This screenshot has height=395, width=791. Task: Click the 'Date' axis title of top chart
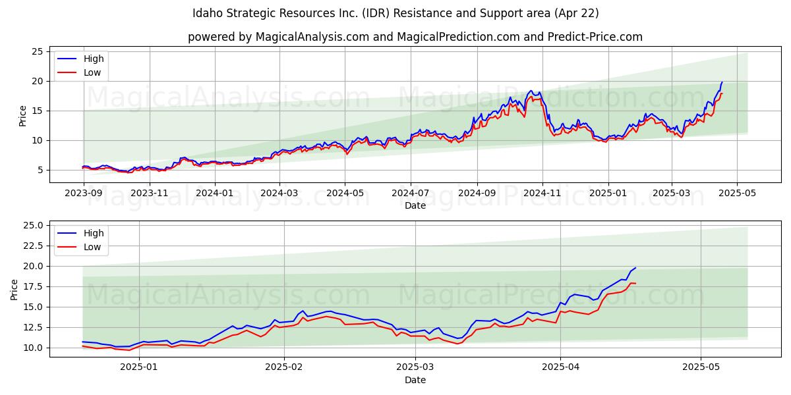(415, 205)
